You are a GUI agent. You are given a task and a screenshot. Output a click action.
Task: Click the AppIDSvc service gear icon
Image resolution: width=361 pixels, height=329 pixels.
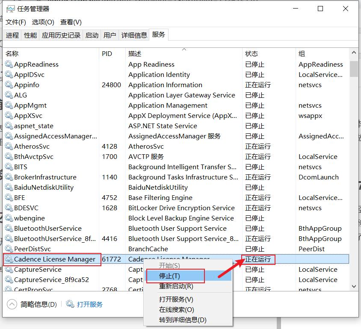(x=9, y=74)
